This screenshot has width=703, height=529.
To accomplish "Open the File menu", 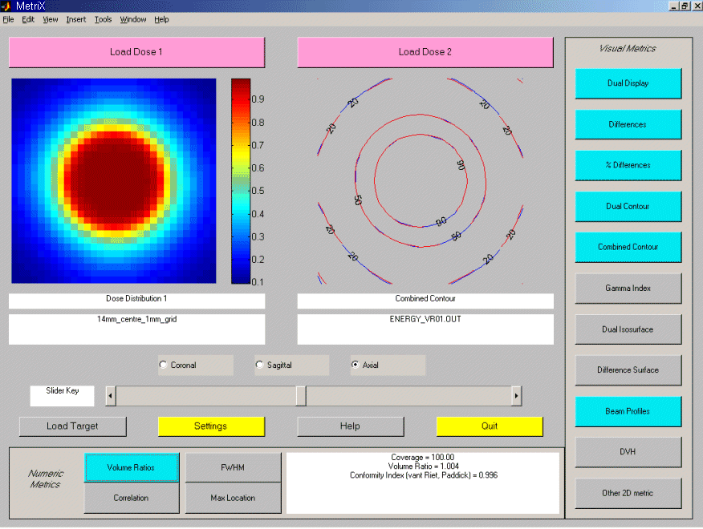I will click(8, 19).
